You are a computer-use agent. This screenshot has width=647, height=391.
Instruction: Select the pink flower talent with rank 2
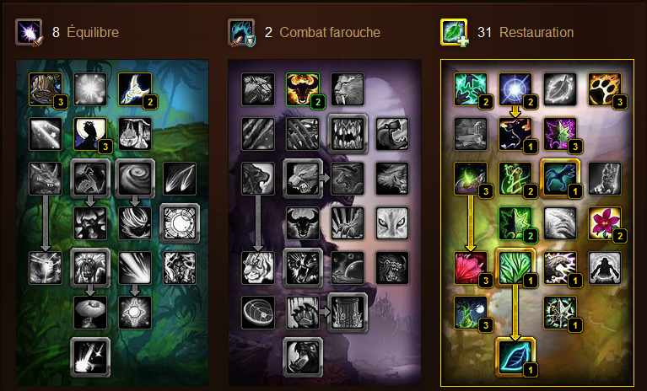(605, 223)
